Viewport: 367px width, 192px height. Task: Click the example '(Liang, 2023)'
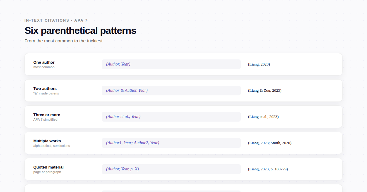(259, 64)
